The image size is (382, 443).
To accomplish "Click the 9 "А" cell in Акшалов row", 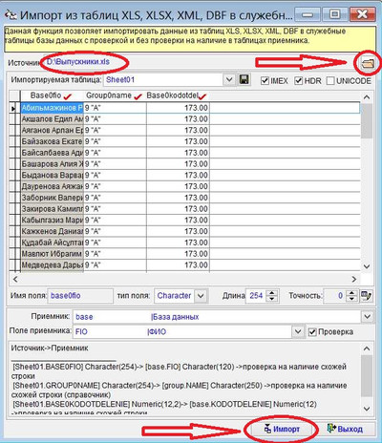I will click(115, 119).
